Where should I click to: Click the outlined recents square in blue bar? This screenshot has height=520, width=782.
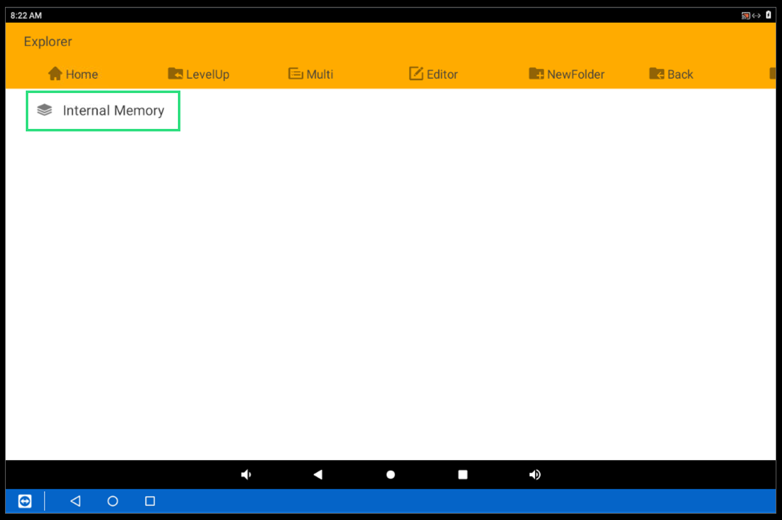[150, 501]
